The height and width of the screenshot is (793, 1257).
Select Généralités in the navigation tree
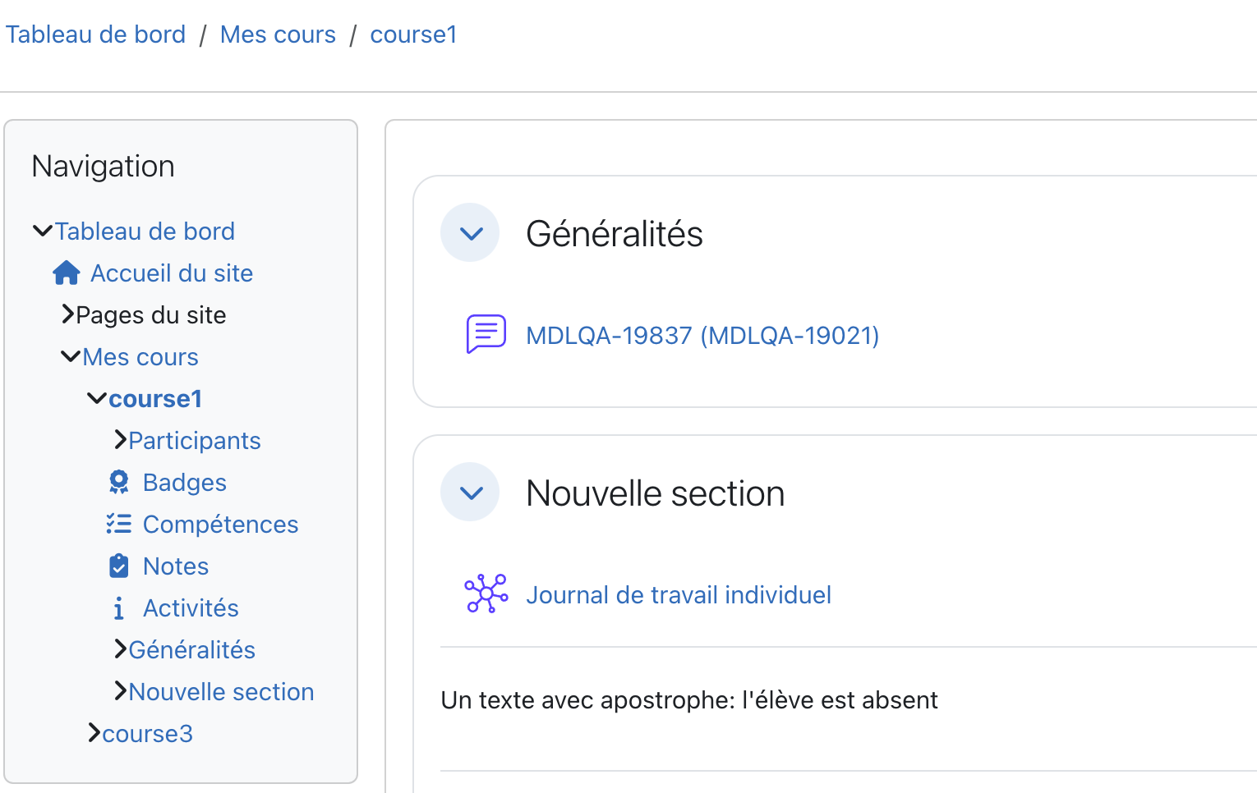coord(192,650)
